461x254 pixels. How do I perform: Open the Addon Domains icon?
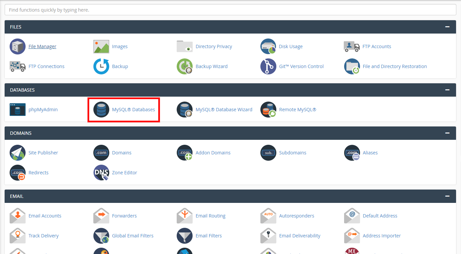pyautogui.click(x=185, y=153)
